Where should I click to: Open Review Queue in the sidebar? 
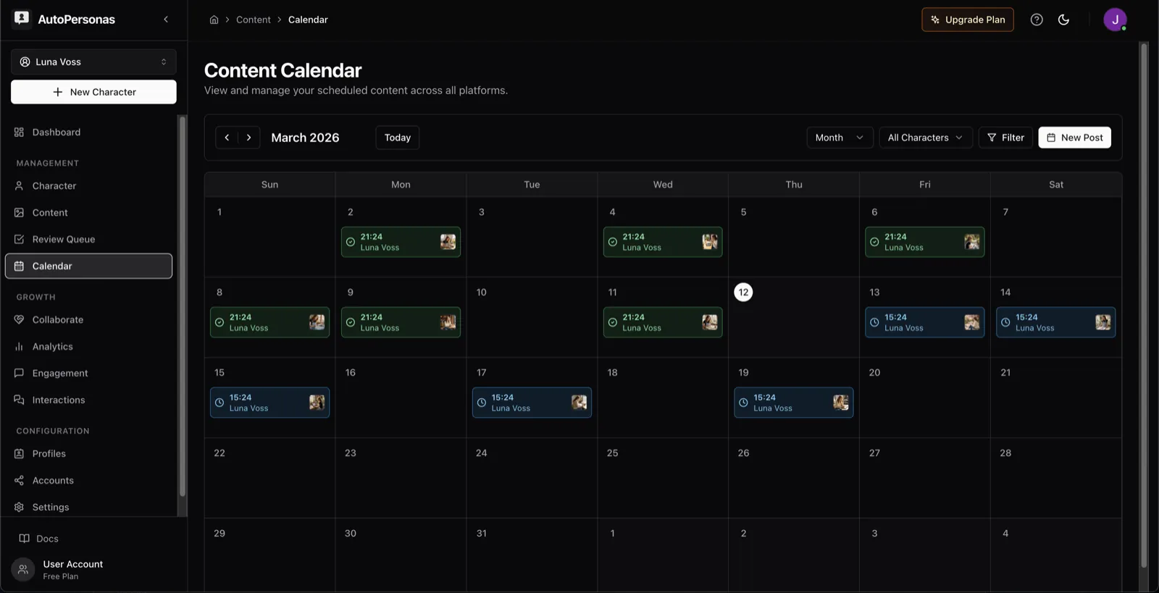[x=88, y=240]
